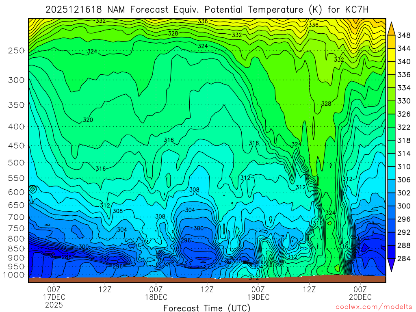Click the 326 colorbar value label
The width and height of the screenshot is (416, 312).
(404, 114)
